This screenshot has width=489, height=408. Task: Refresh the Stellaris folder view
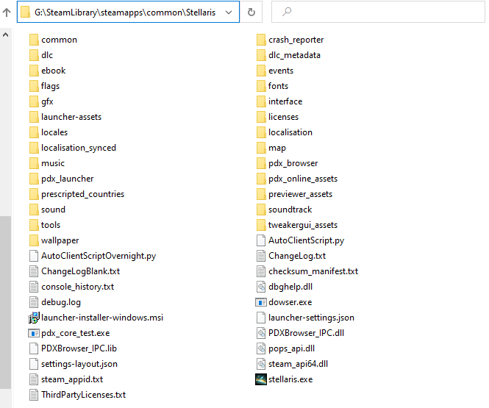(x=251, y=12)
